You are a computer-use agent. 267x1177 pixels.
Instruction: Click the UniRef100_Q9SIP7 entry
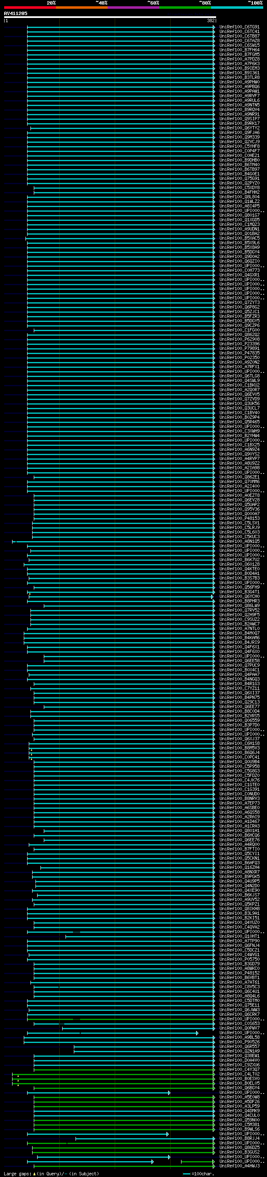[239, 119]
